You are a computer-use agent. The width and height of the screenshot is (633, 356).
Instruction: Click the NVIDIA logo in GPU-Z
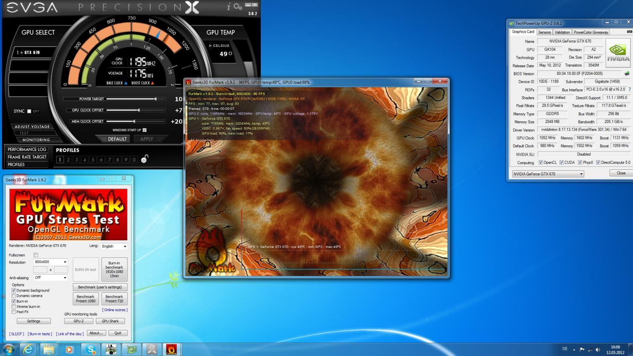pos(618,52)
